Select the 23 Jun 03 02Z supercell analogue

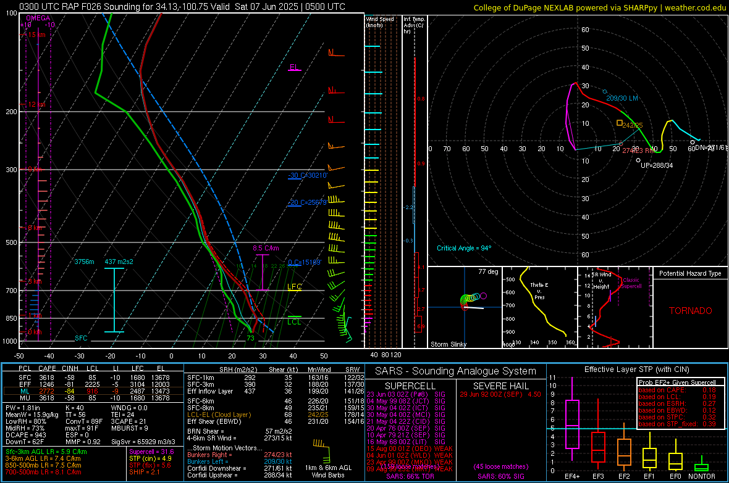[406, 395]
